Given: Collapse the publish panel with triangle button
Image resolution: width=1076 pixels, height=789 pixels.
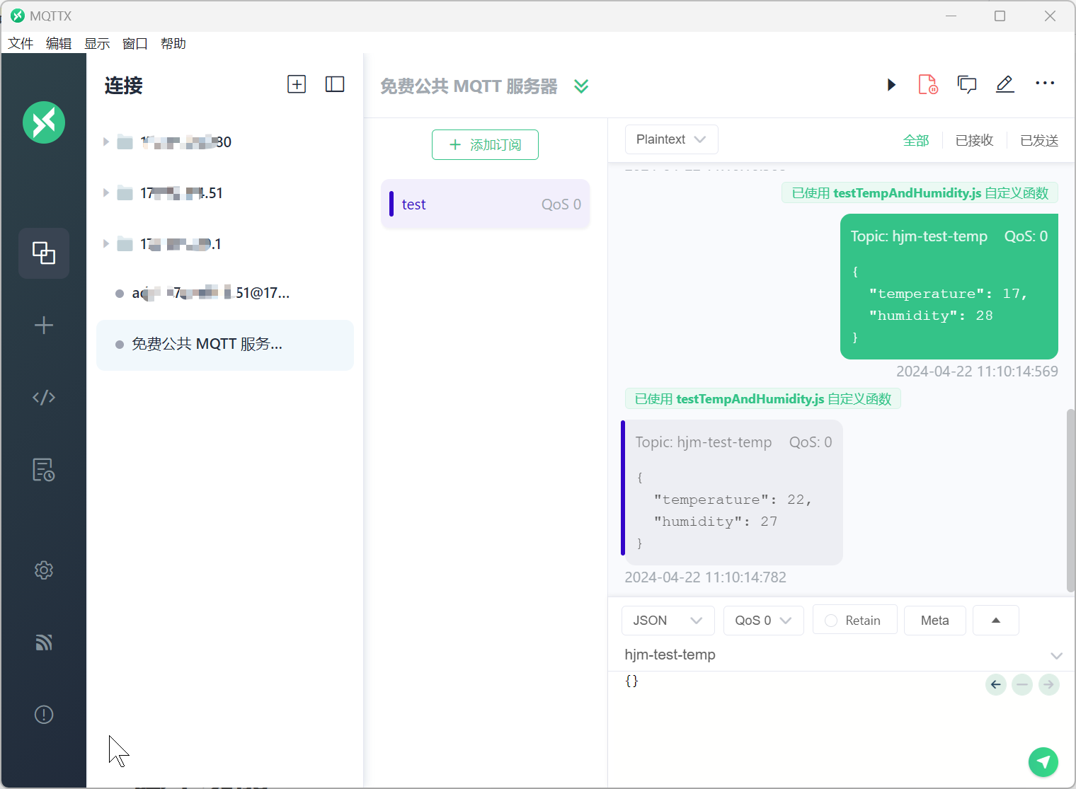Looking at the screenshot, I should pos(996,621).
